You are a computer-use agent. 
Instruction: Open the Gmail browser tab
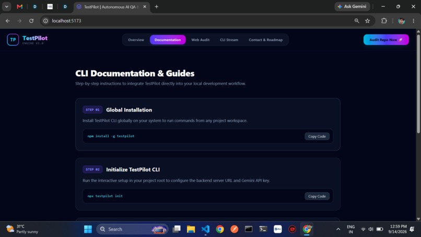click(x=20, y=7)
